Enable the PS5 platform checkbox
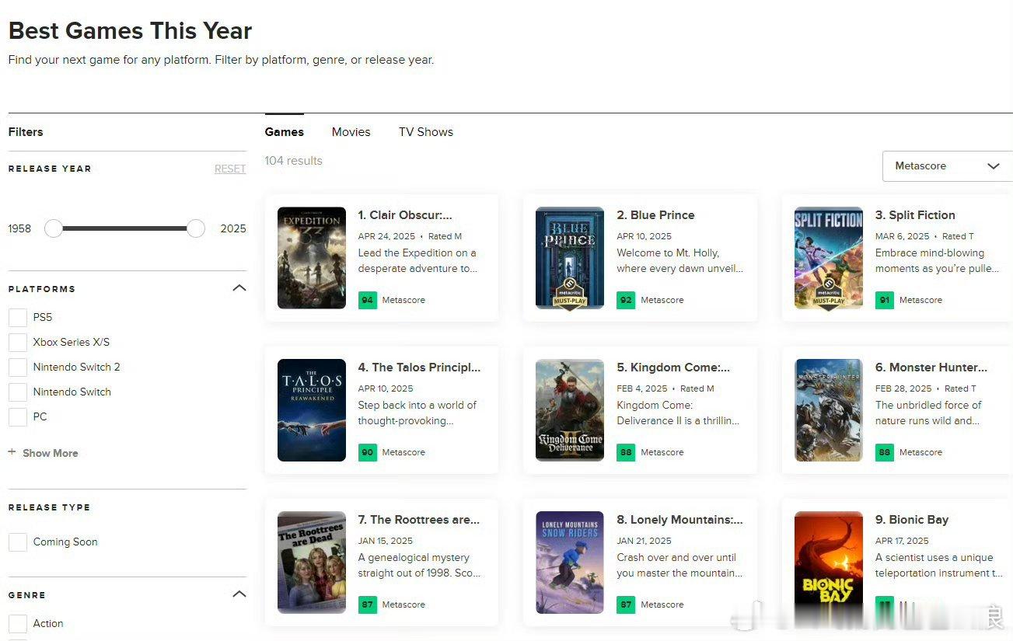 pyautogui.click(x=18, y=317)
